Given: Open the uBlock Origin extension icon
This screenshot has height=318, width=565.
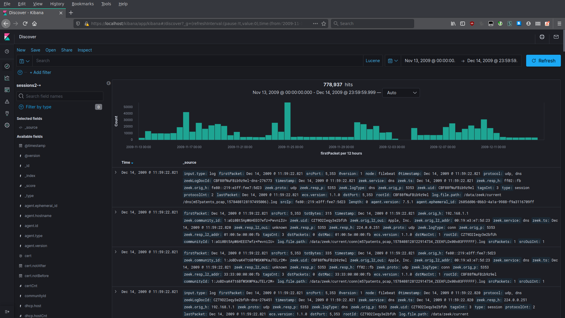Looking at the screenshot, I should [x=472, y=24].
